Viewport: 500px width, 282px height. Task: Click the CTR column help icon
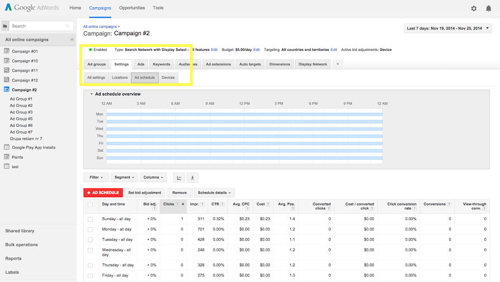click(222, 204)
